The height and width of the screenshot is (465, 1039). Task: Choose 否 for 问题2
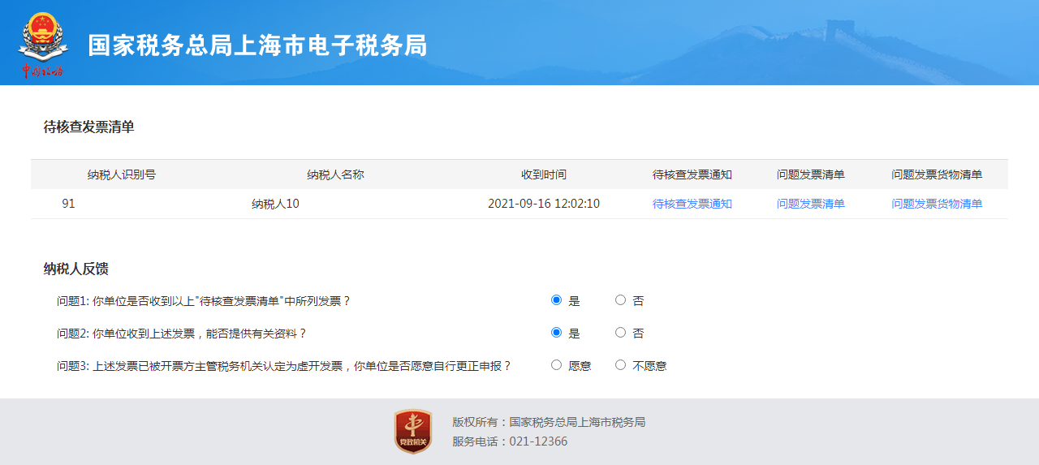click(621, 333)
